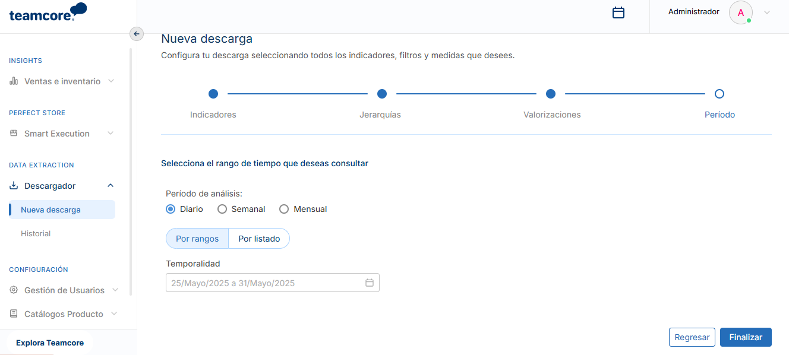The height and width of the screenshot is (355, 789).
Task: Click the Regresar button
Action: 692,337
